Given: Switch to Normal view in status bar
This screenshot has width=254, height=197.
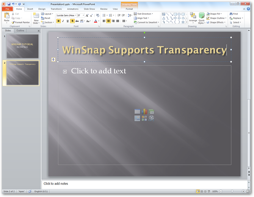Looking at the screenshot, I should 198,191.
